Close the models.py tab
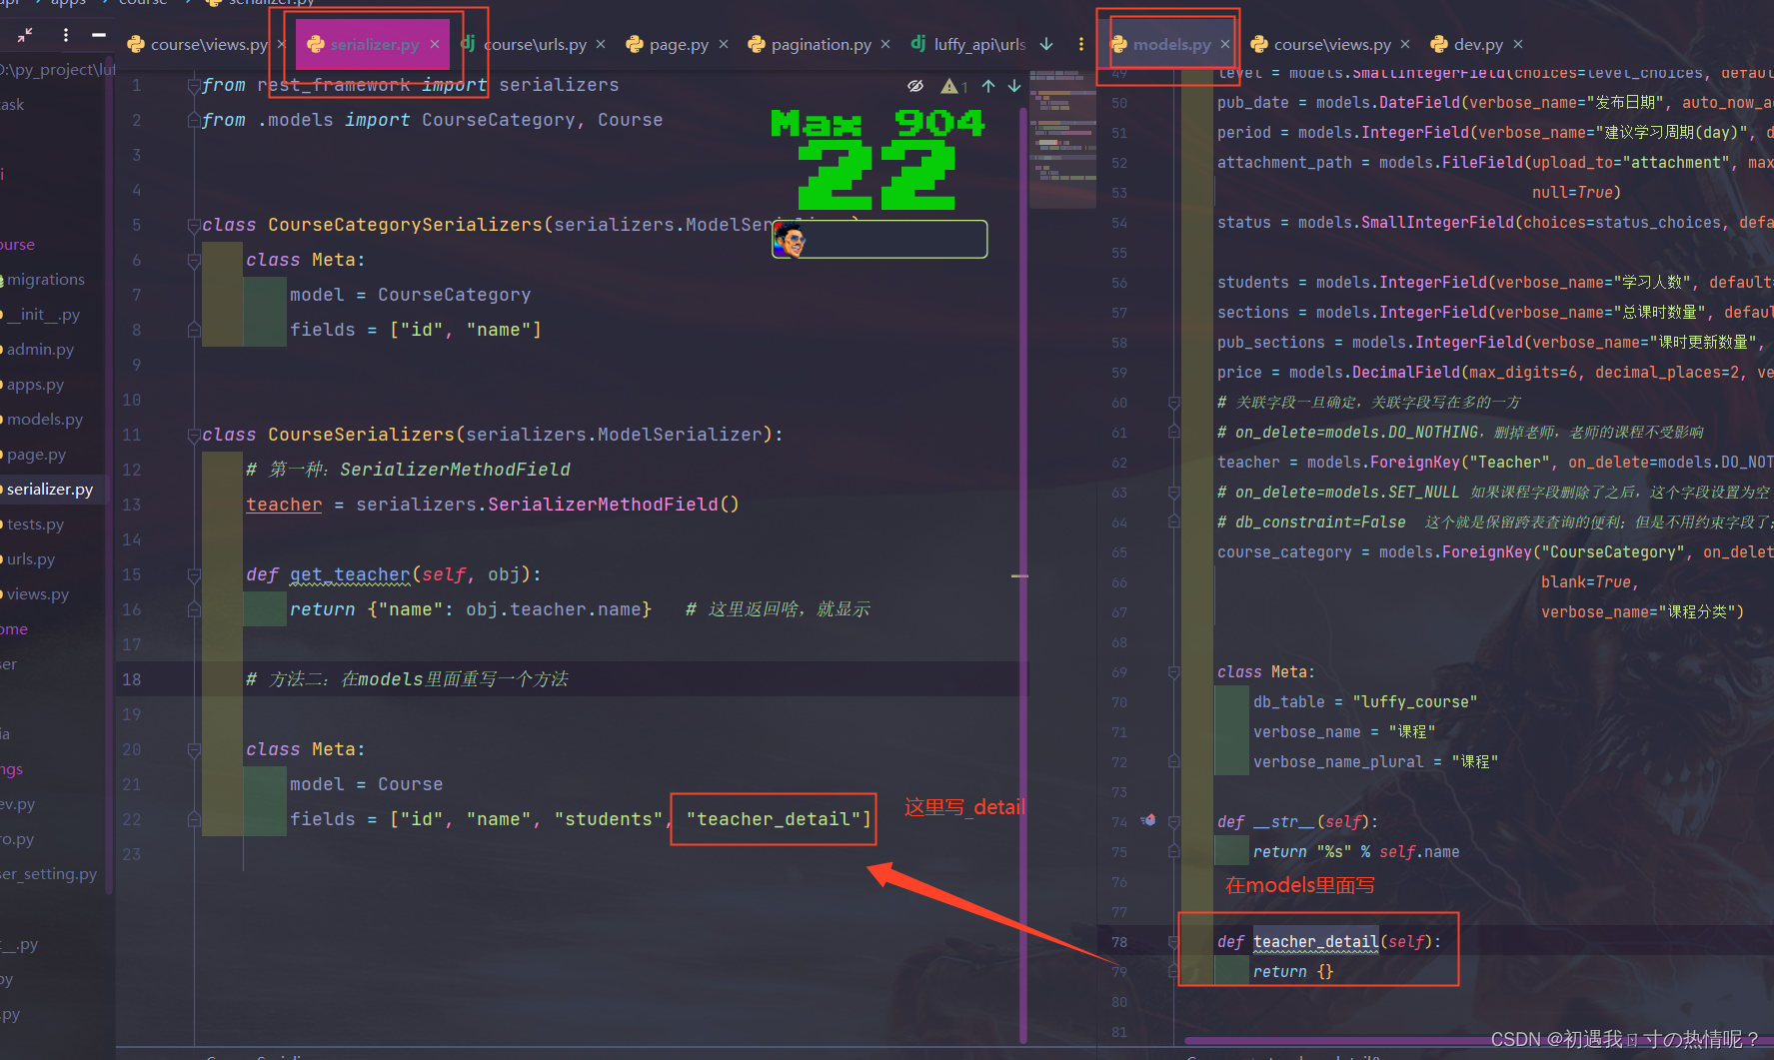 [x=1225, y=44]
